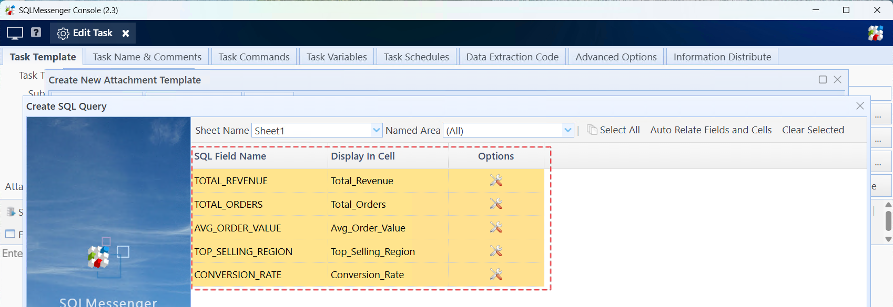Screen dimensions: 893x307
Task: Click scroll down arrow in right scrollbar
Action: [x=888, y=239]
